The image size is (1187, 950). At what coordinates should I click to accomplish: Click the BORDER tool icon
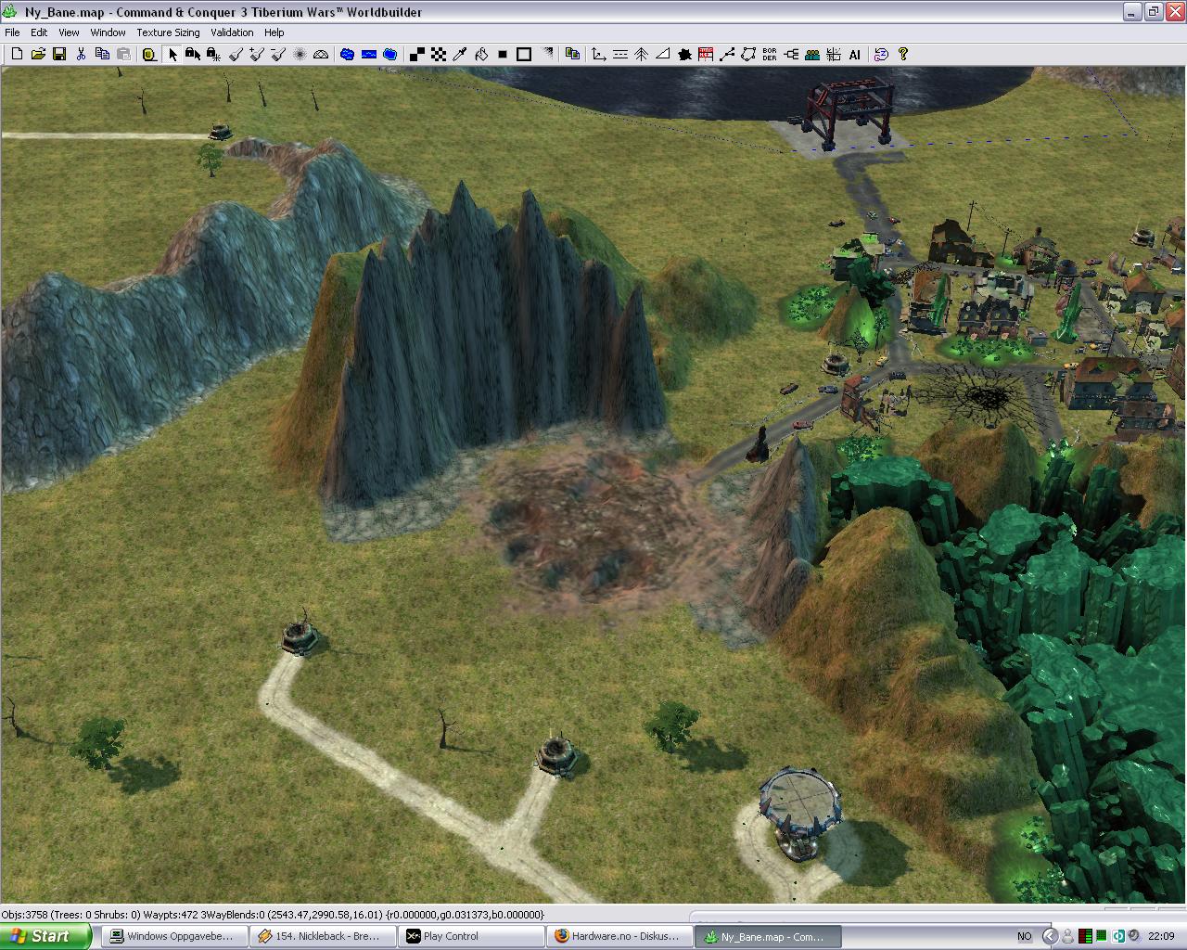(x=770, y=55)
